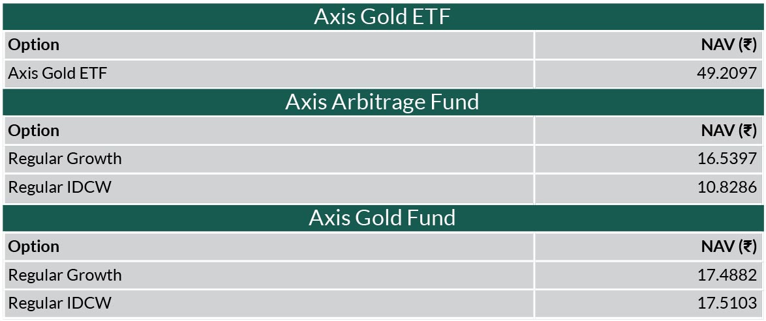Click the Axis Gold Fund header
Screen dimensions: 766x321
pos(382,217)
